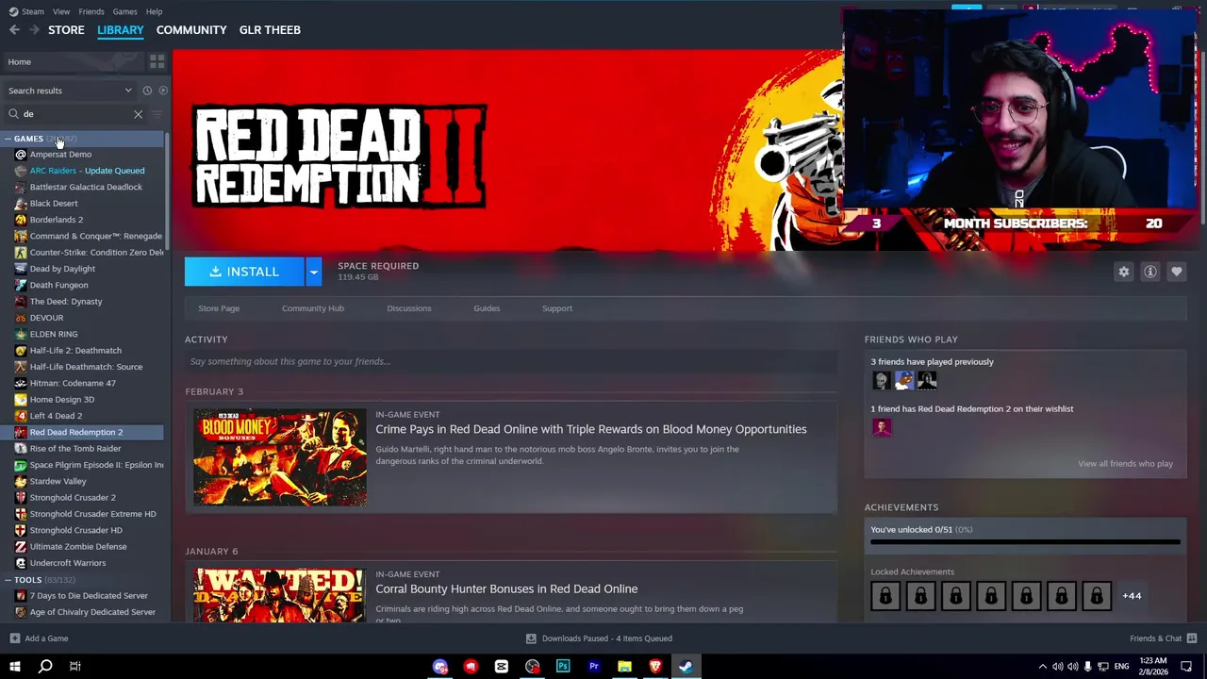Click the recent activity clock icon
The width and height of the screenshot is (1207, 679).
pos(147,91)
